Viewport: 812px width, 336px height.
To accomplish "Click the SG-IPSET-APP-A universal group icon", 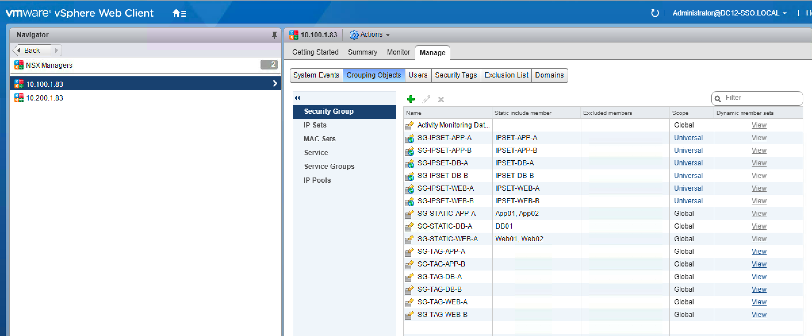I will [409, 138].
